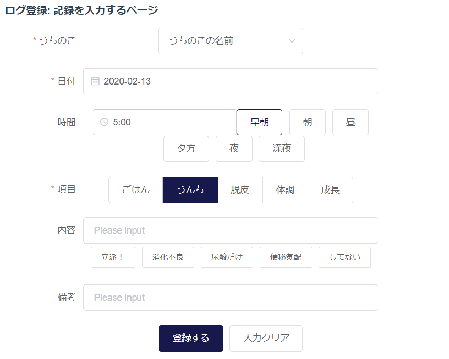Choose the 成長 category
Image resolution: width=449 pixels, height=359 pixels.
pyautogui.click(x=330, y=190)
